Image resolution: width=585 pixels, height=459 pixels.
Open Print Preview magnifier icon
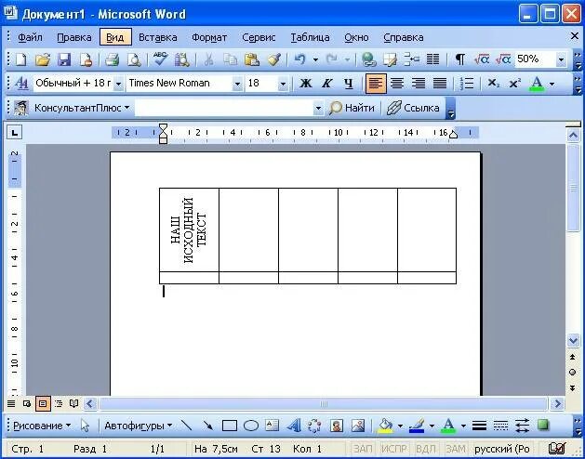click(x=134, y=59)
